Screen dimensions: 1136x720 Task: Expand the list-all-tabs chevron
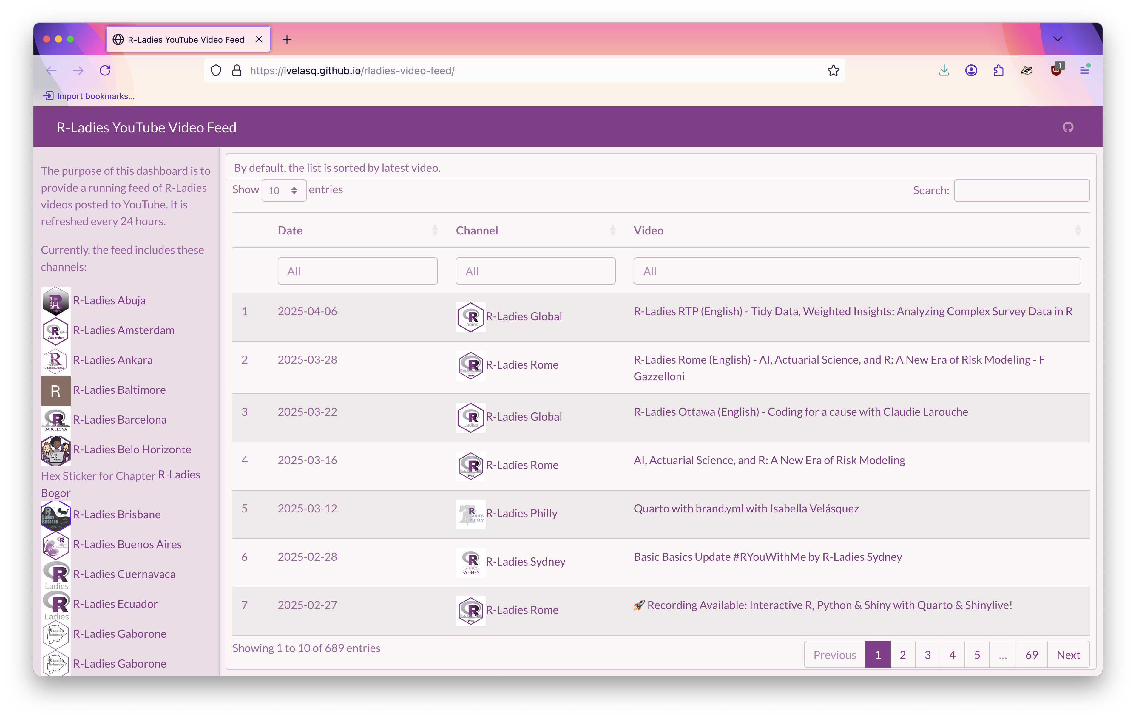(1057, 39)
